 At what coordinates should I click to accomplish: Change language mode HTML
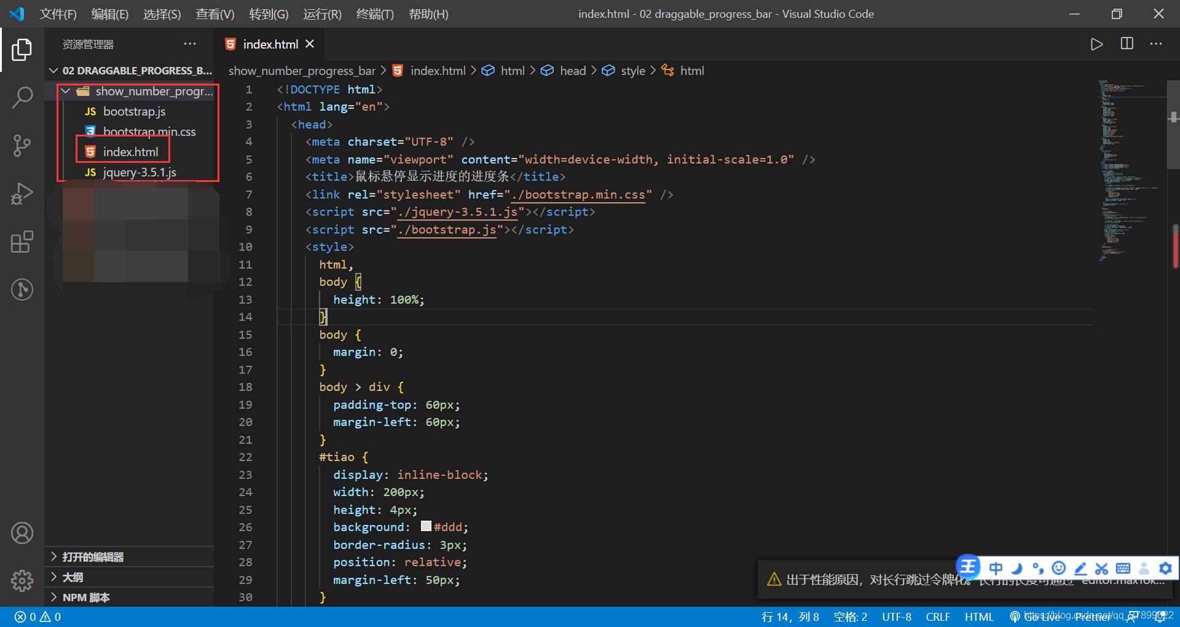[x=979, y=617]
